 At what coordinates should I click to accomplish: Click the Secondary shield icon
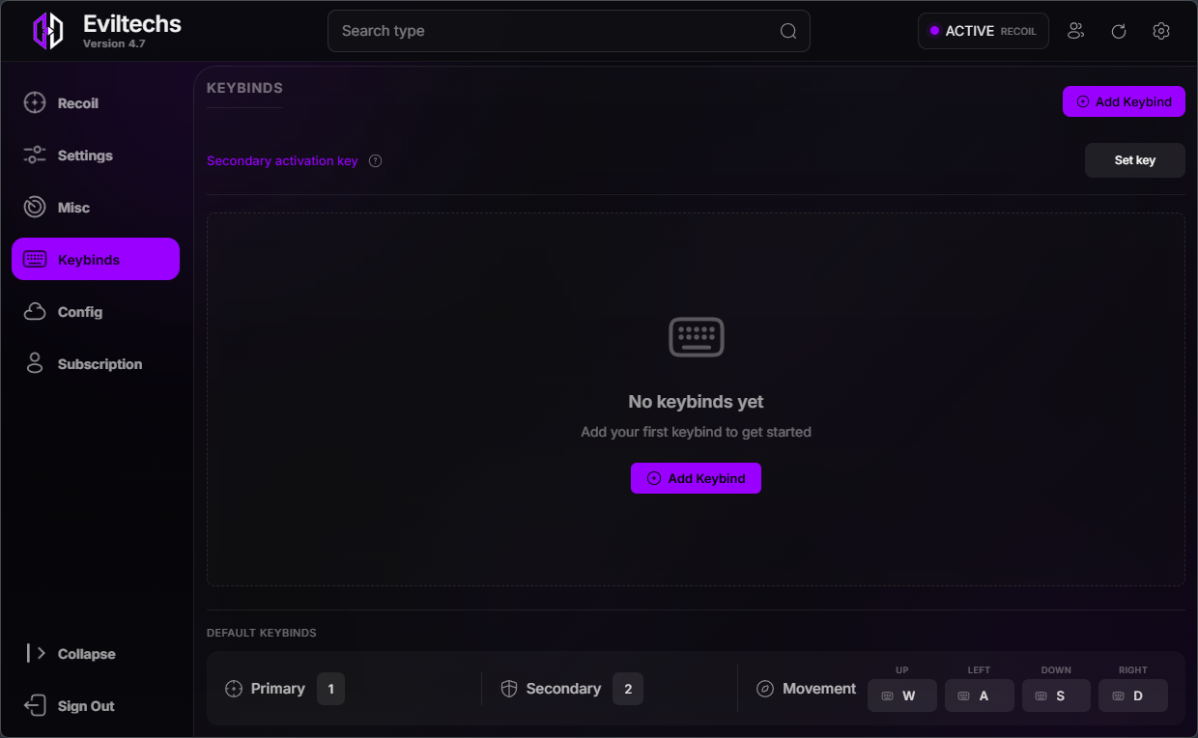tap(509, 689)
